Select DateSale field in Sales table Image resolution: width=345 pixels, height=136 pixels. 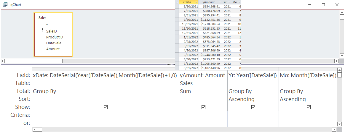[54, 43]
